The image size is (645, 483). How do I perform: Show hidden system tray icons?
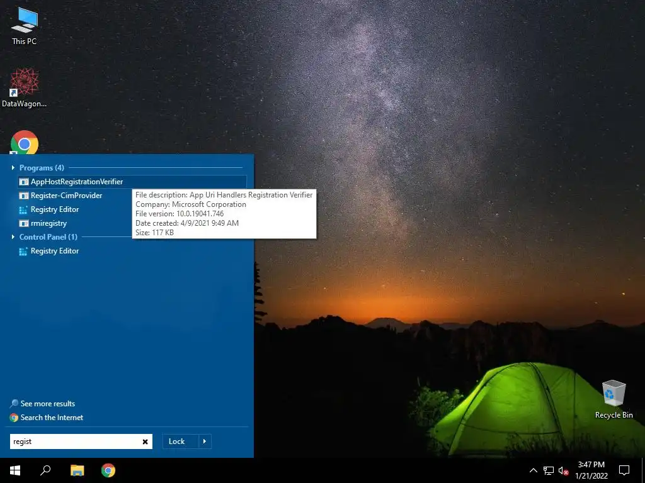click(533, 470)
